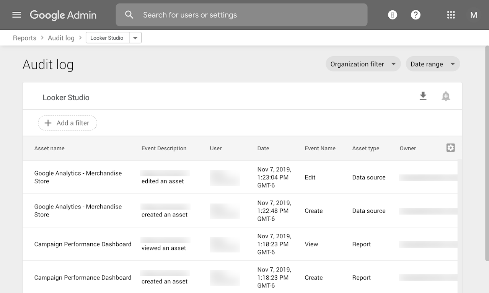The width and height of the screenshot is (489, 293).
Task: Open the manage columns settings gear
Action: click(x=450, y=147)
